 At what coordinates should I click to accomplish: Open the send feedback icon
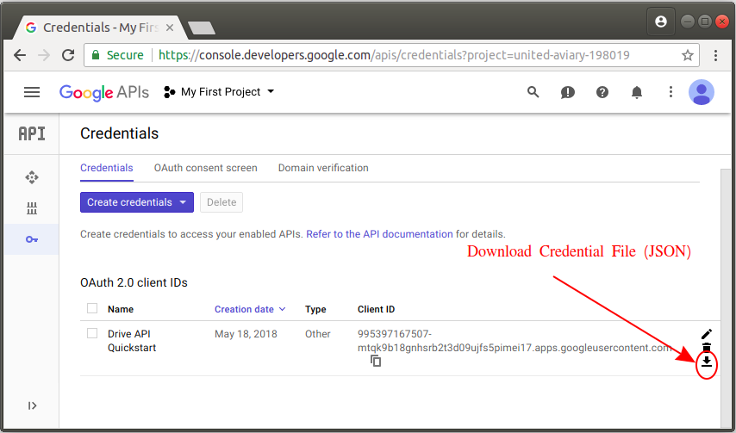567,92
